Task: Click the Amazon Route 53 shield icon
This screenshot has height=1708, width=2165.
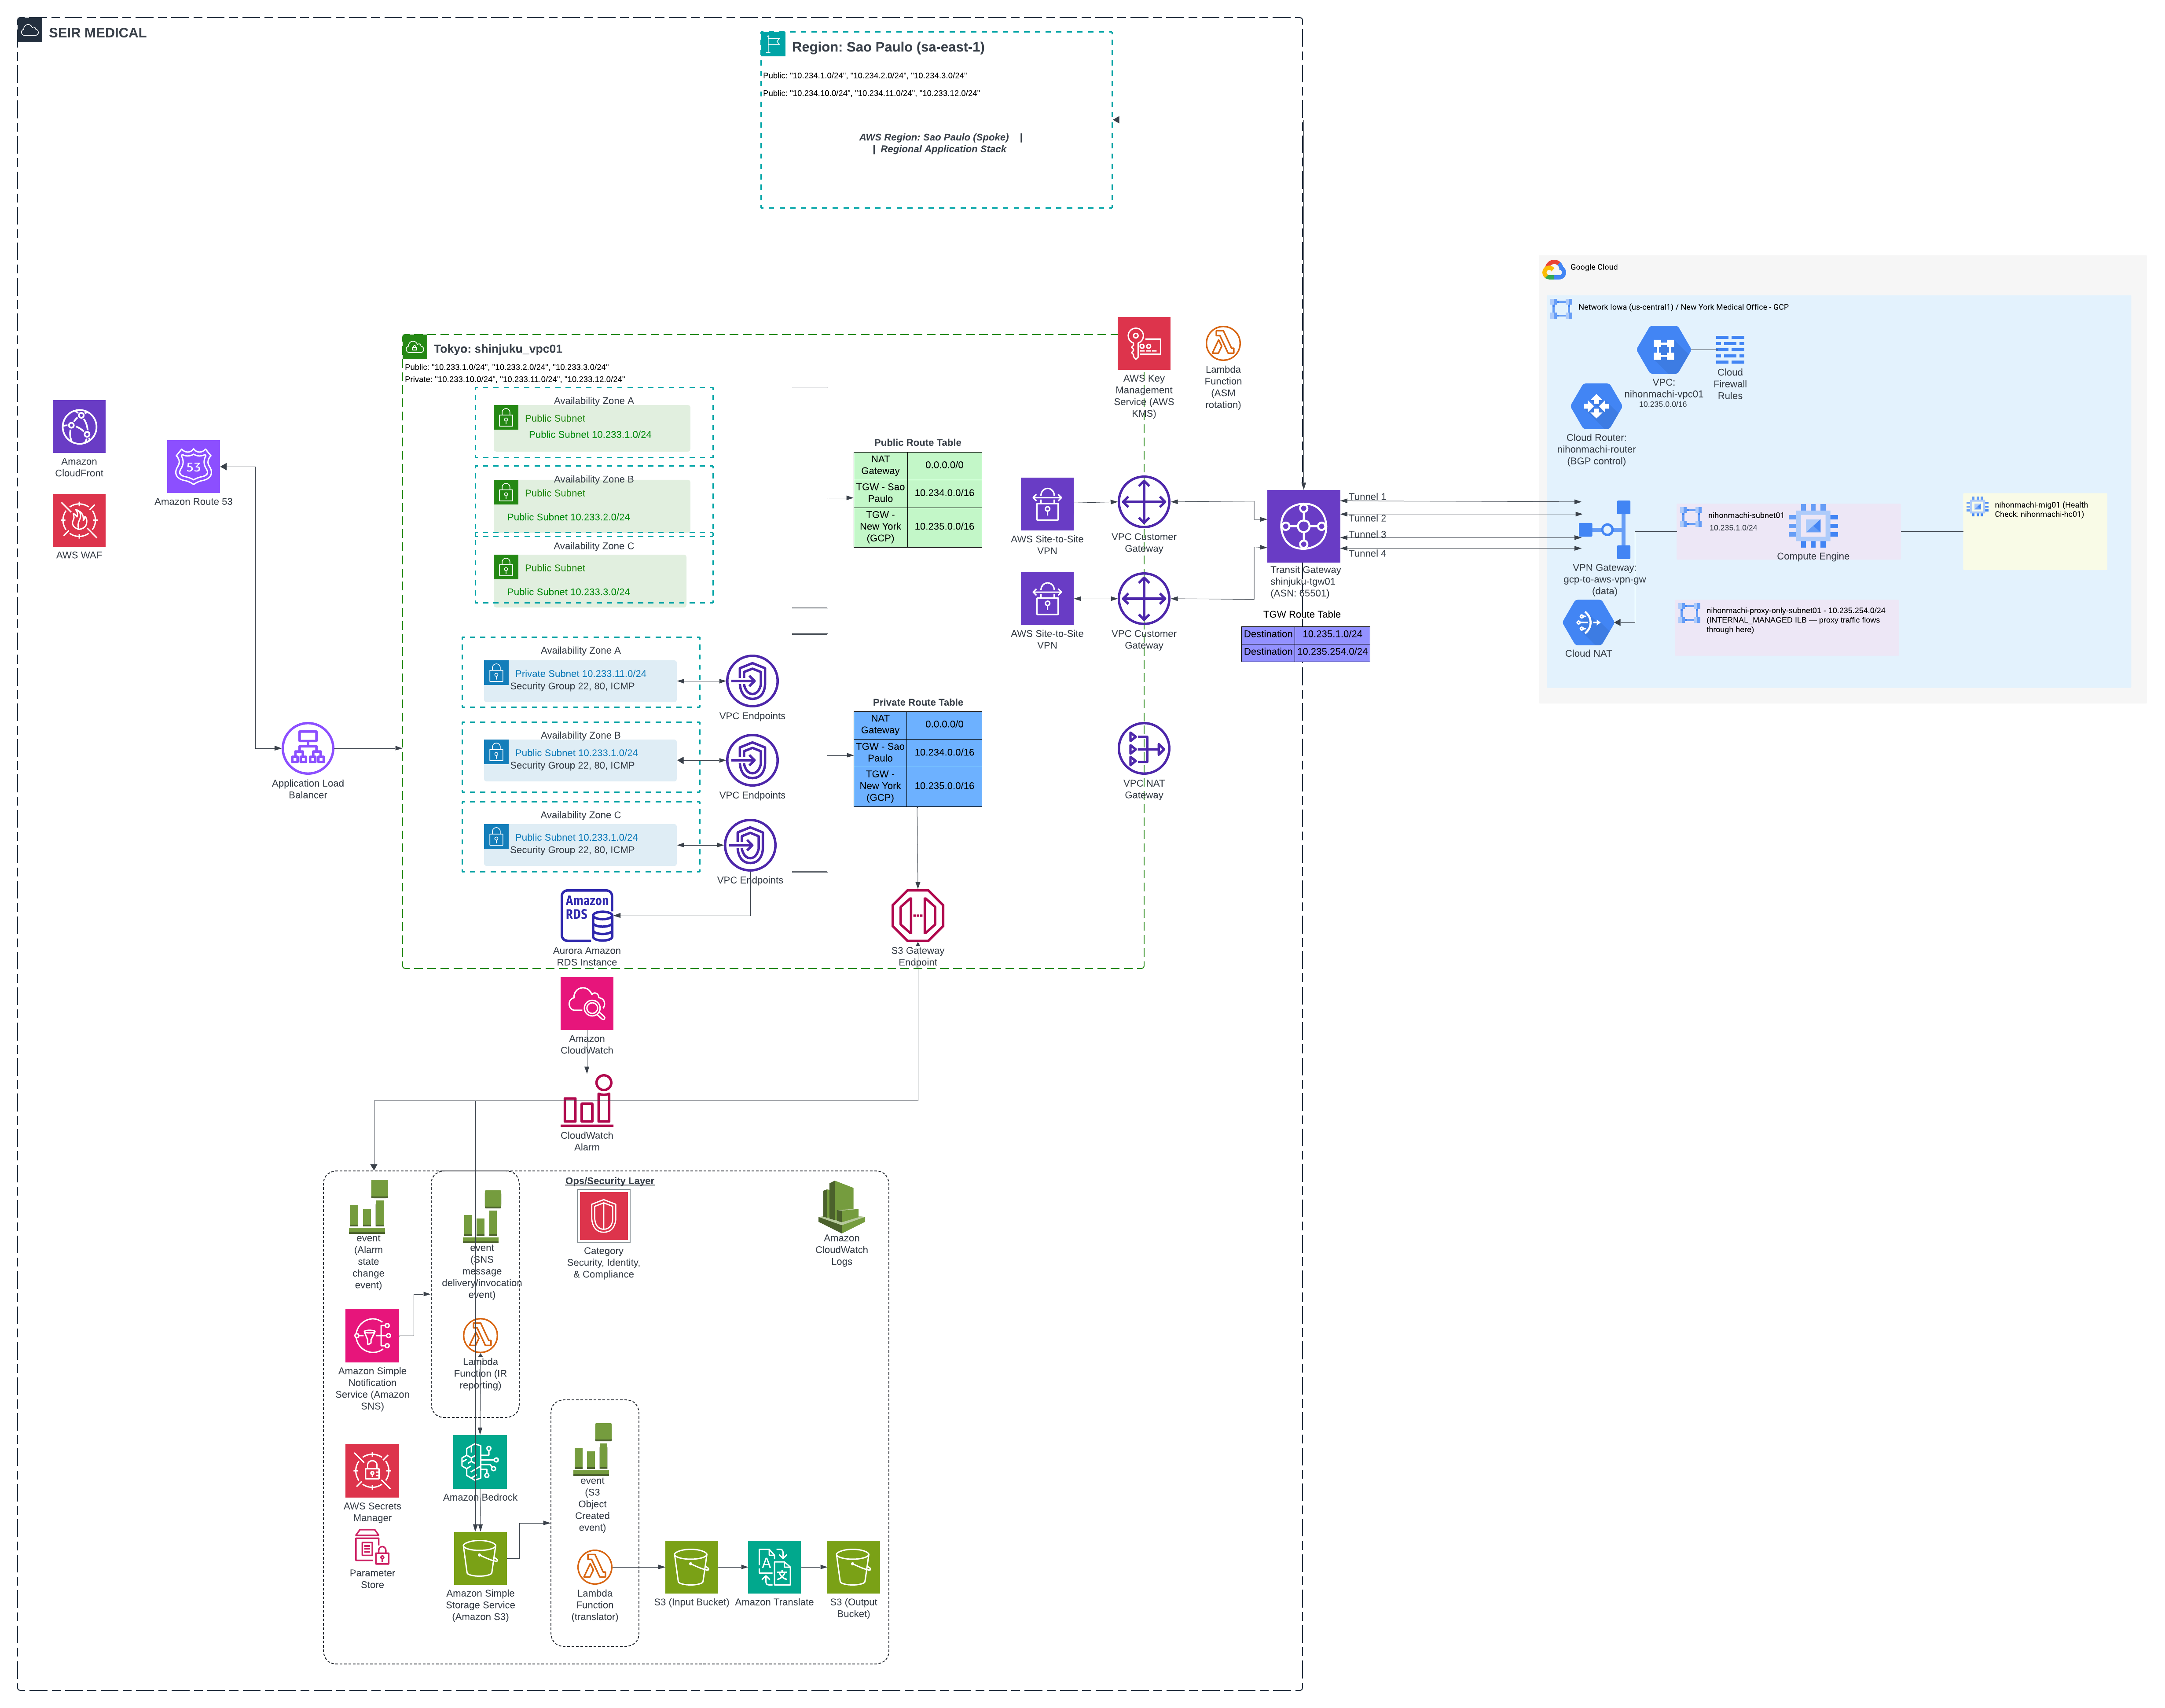Action: [x=193, y=466]
